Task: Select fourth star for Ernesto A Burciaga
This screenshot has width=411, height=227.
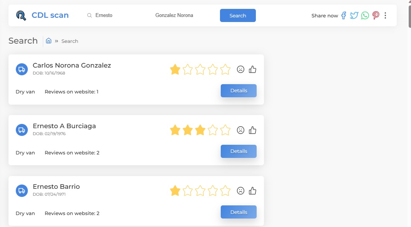Action: (x=213, y=130)
